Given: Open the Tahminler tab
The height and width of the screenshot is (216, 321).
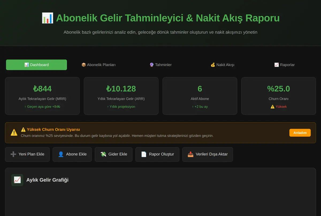Looking at the screenshot, I should click(160, 65).
